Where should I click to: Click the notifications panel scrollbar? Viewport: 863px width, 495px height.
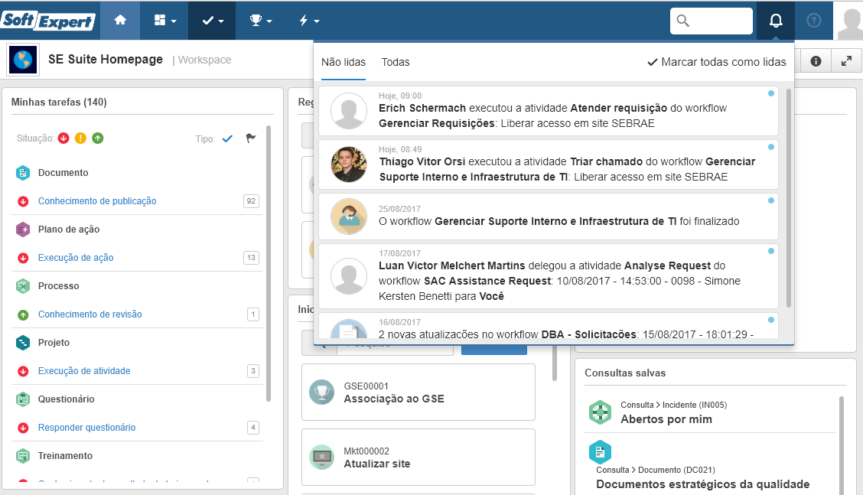pos(788,198)
